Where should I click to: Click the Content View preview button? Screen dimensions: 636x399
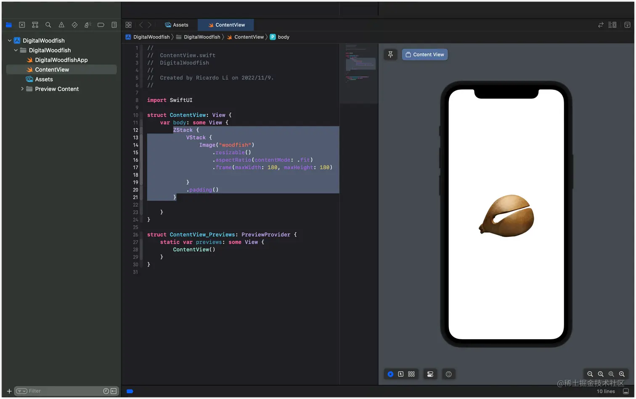425,54
